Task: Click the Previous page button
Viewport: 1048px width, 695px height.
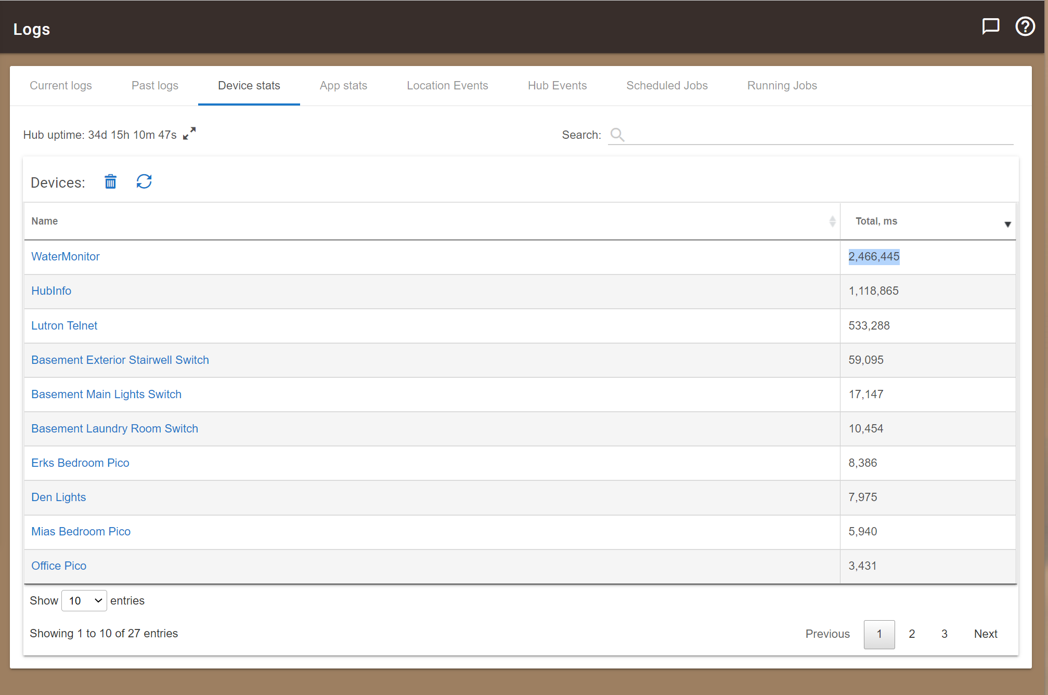Action: pos(827,634)
